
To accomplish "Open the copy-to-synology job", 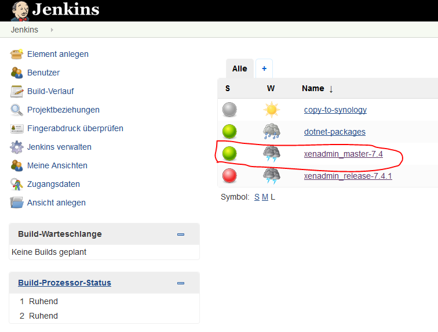I will click(x=335, y=110).
